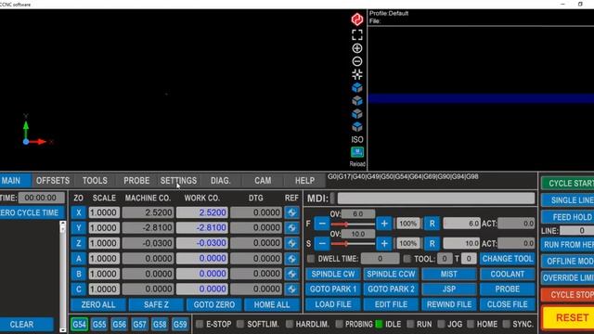Reset spindle override with R button
Image resolution: width=594 pixels, height=334 pixels.
pyautogui.click(x=432, y=243)
